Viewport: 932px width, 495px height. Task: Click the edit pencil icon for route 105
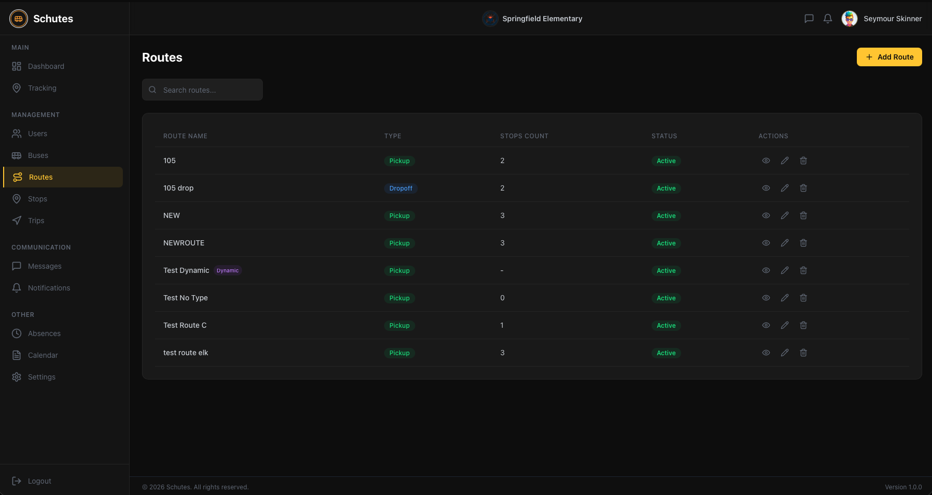[x=784, y=161]
